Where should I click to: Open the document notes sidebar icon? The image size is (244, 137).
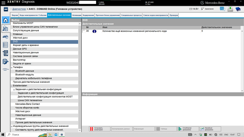5,62
